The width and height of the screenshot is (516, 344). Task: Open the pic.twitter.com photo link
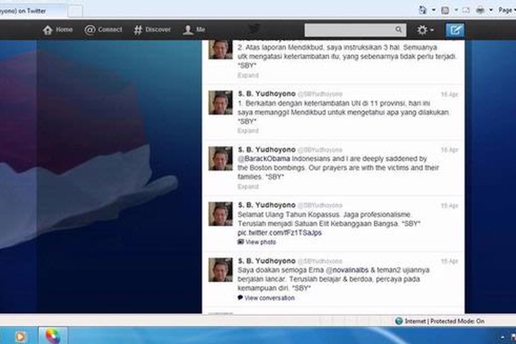pos(279,233)
